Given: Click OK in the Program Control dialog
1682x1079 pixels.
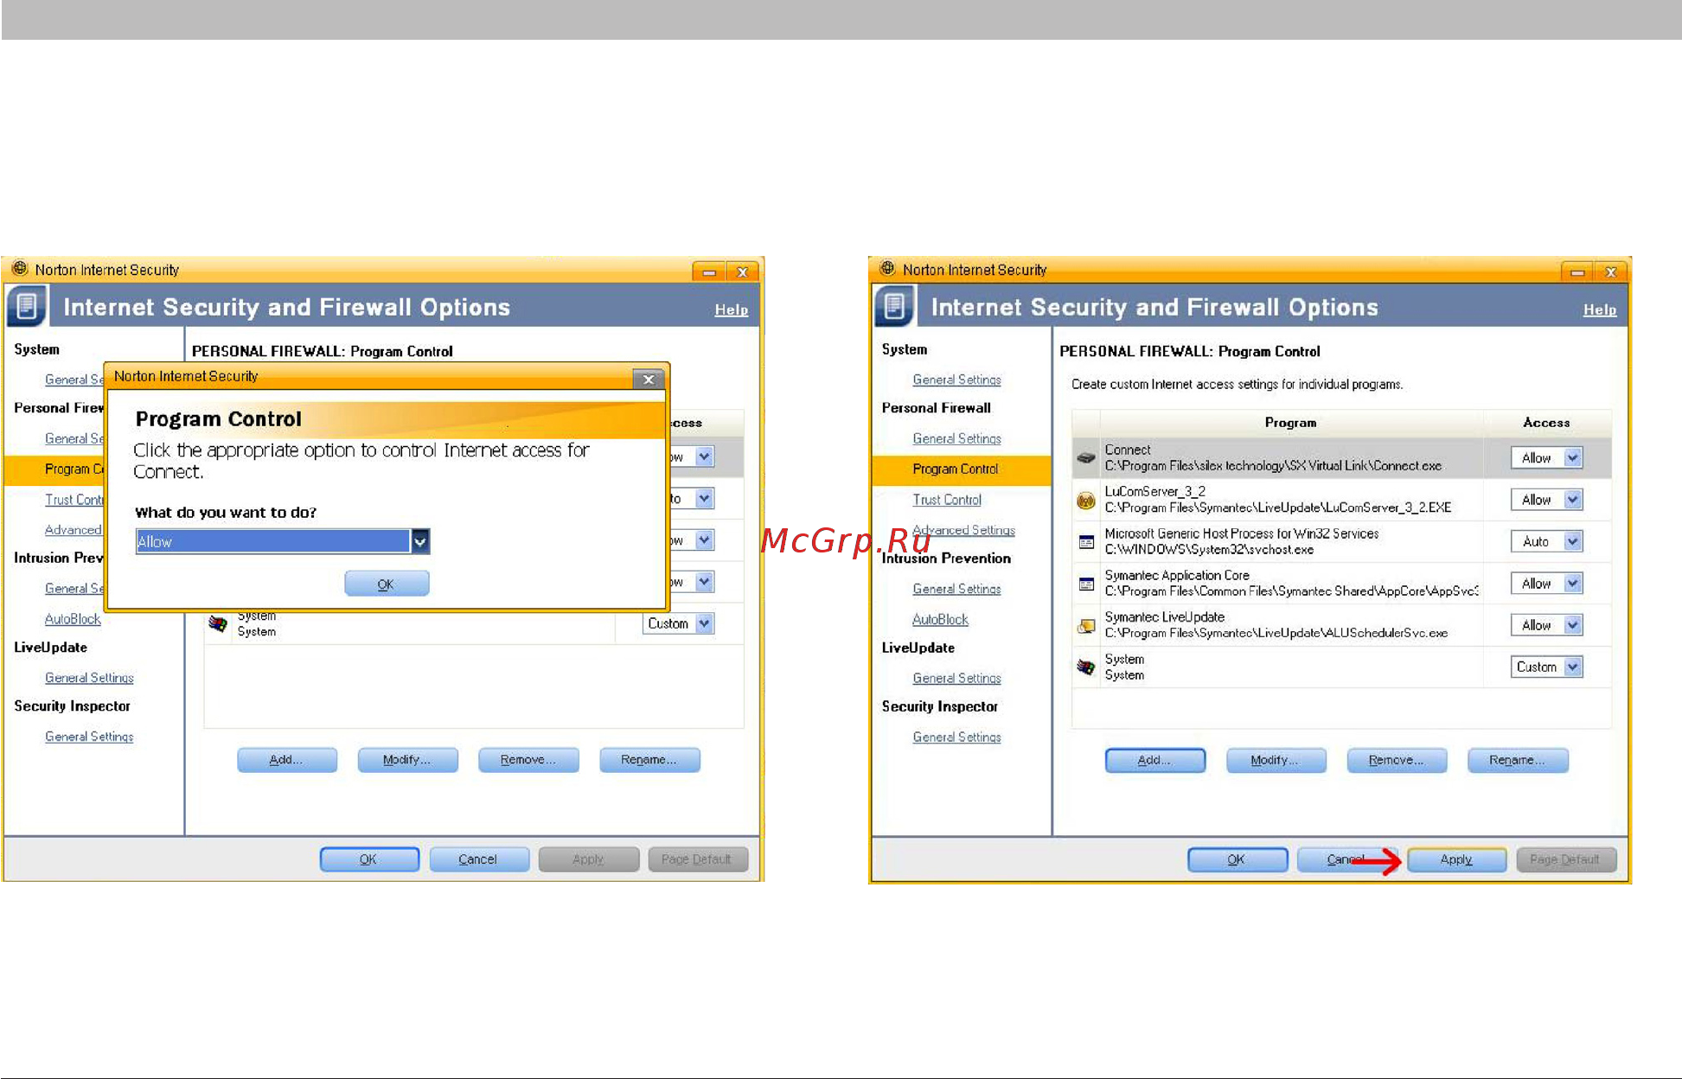Looking at the screenshot, I should pos(387,584).
